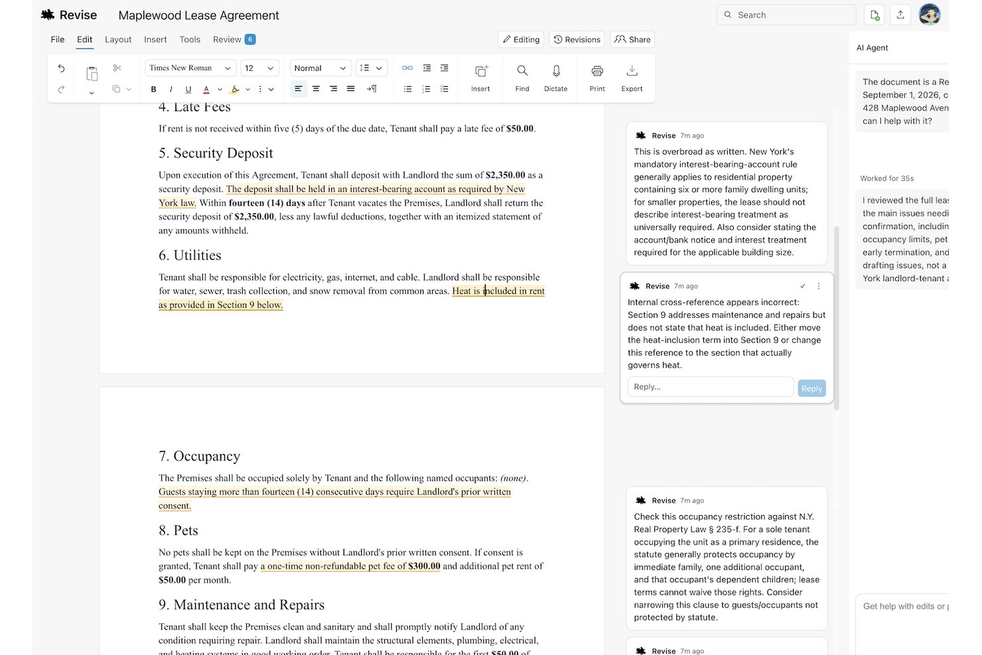Apply checklist formatting
This screenshot has height=655, width=982.
(445, 89)
